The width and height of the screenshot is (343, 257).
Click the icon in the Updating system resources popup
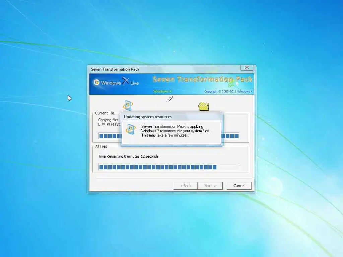[131, 130]
